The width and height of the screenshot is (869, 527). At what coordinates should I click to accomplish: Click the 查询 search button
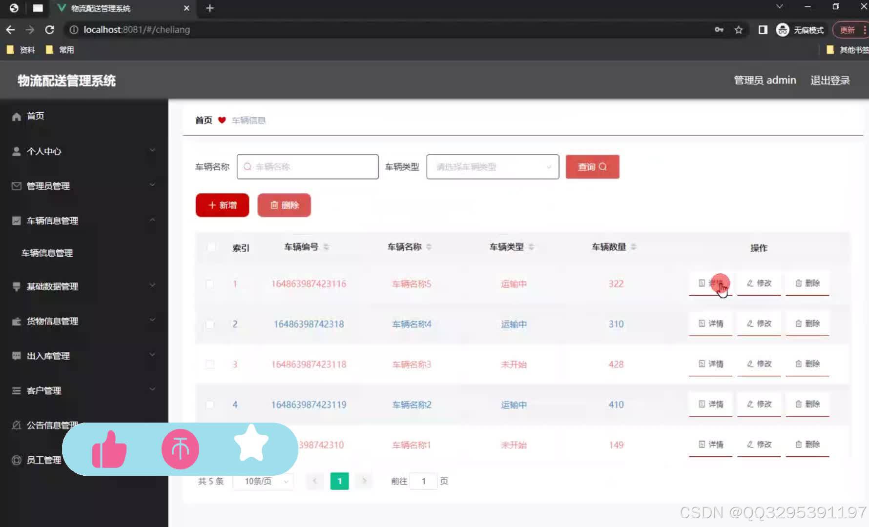click(593, 167)
